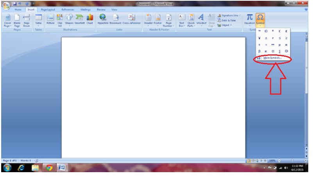This screenshot has height=180, width=320.
Task: Click the Office button logo
Action: 6,6
